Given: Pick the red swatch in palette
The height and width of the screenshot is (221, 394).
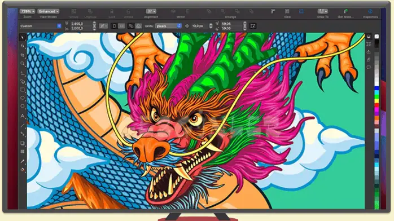Looking at the screenshot, I should (x=377, y=105).
